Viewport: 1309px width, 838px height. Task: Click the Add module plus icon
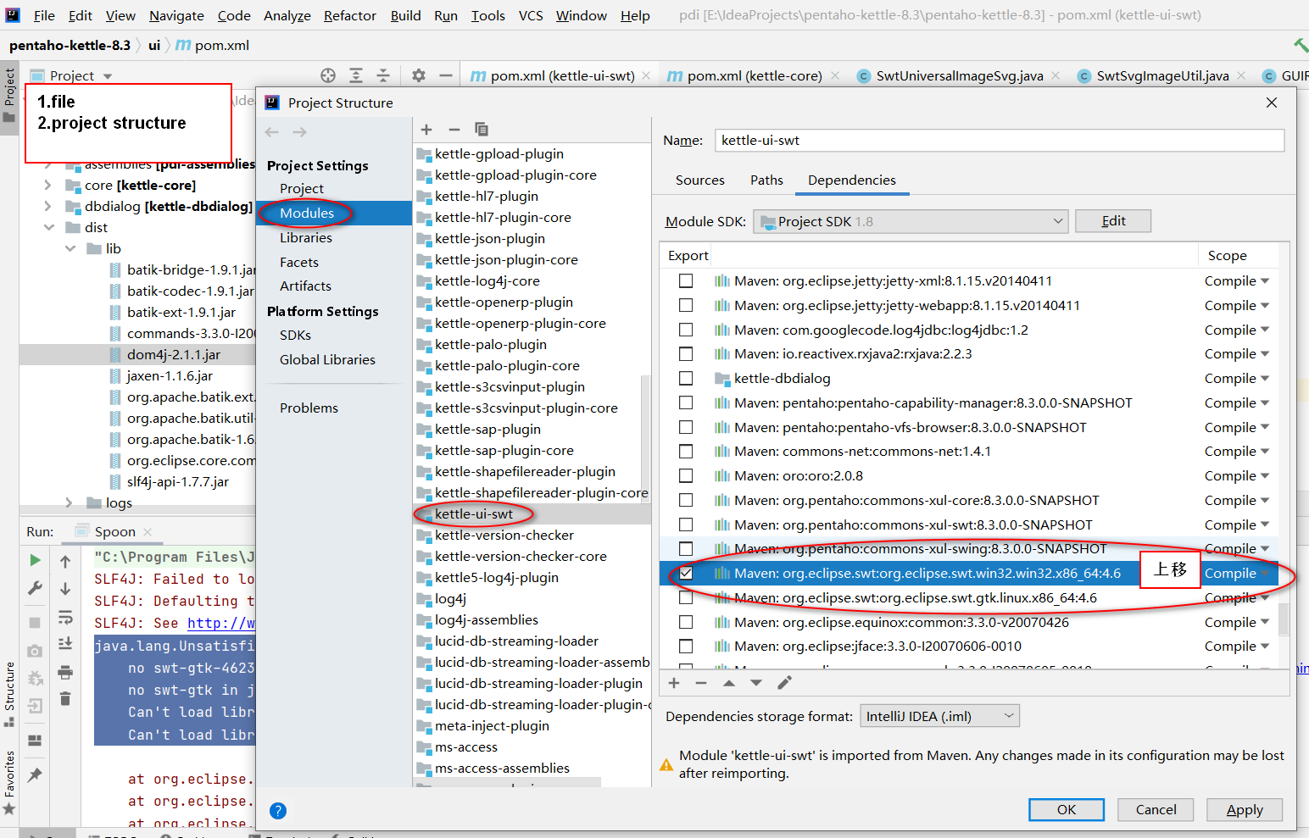(x=426, y=130)
